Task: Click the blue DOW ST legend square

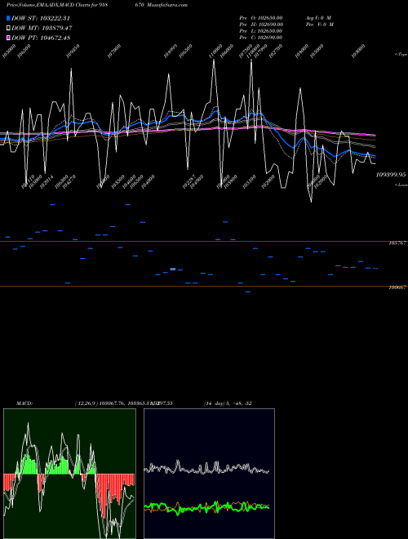Action: tap(8, 18)
